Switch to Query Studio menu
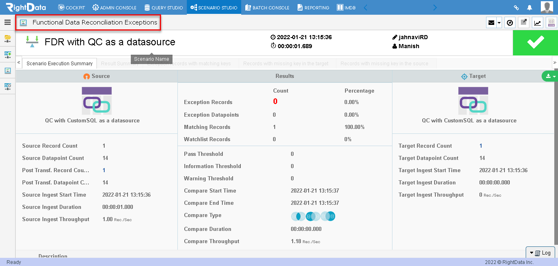Viewport: 558px width, 266px height. point(164,7)
